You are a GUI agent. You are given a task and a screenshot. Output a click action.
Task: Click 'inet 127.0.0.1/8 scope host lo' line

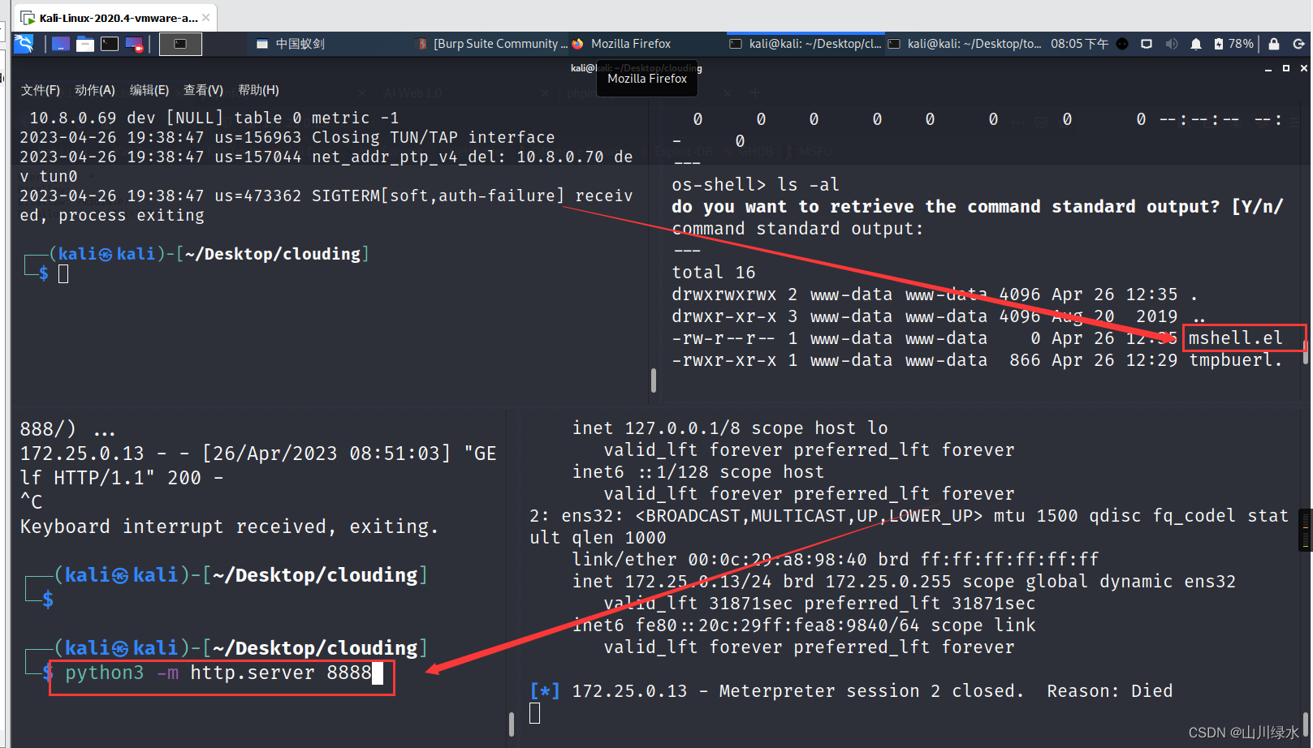(x=729, y=428)
